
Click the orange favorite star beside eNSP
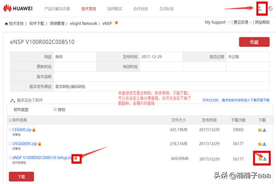(x=116, y=23)
